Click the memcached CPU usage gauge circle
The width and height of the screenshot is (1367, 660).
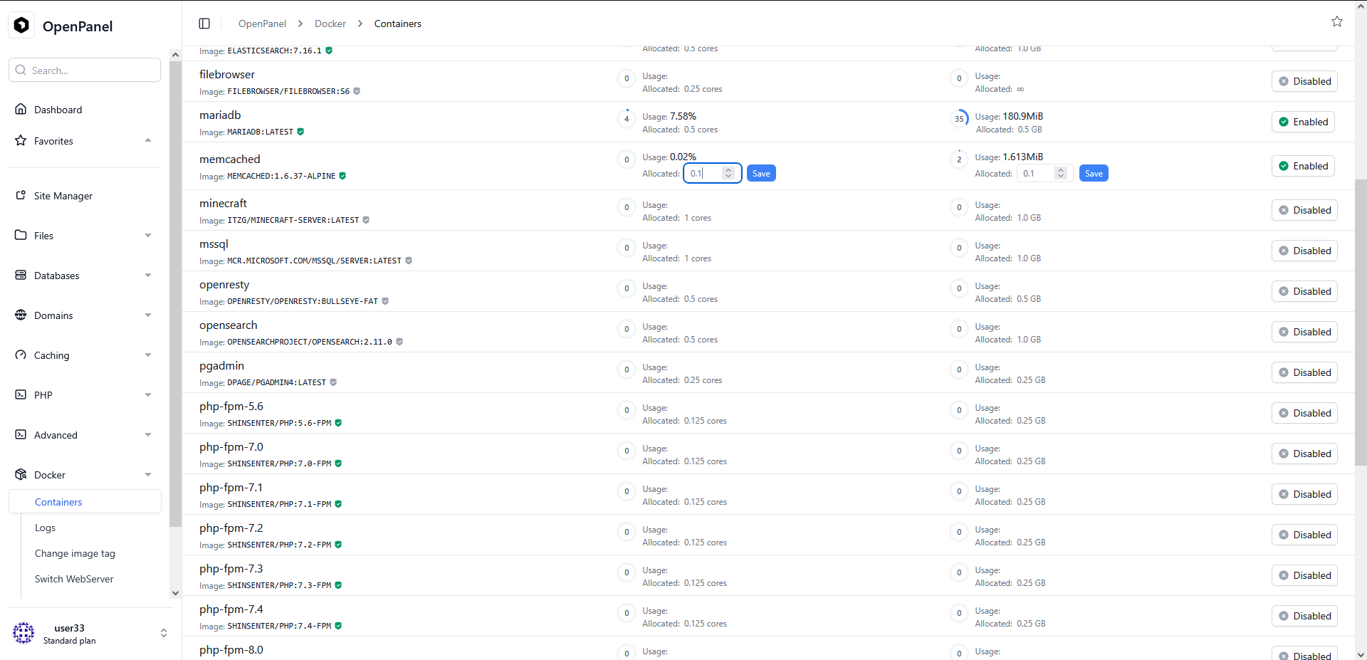coord(627,159)
